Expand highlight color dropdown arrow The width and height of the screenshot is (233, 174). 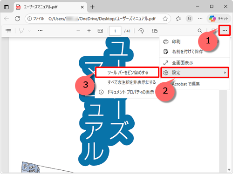click(x=29, y=31)
